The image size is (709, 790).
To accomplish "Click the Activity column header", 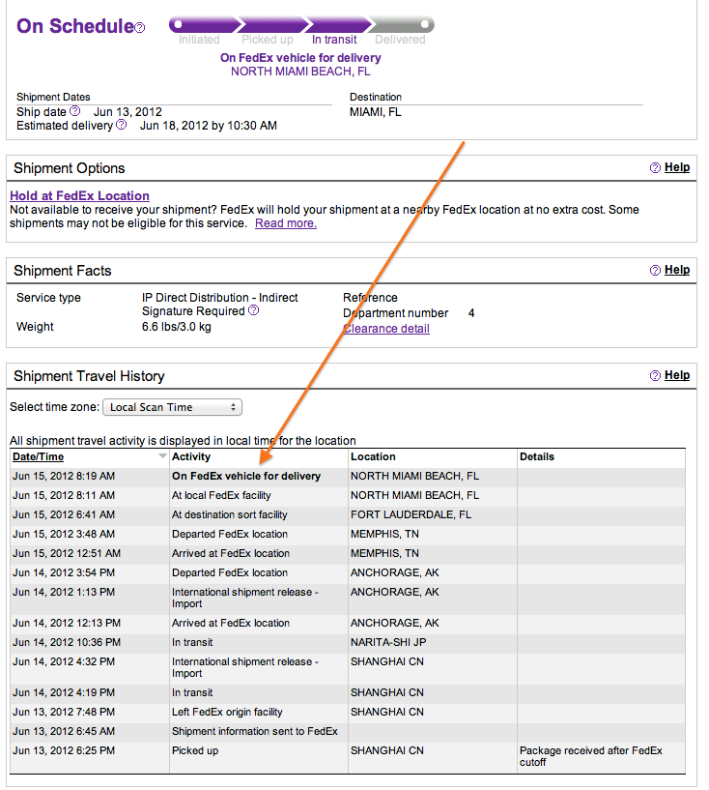I will pyautogui.click(x=191, y=456).
